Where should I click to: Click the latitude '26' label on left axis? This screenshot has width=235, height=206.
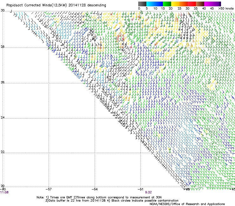click(x=3, y=82)
